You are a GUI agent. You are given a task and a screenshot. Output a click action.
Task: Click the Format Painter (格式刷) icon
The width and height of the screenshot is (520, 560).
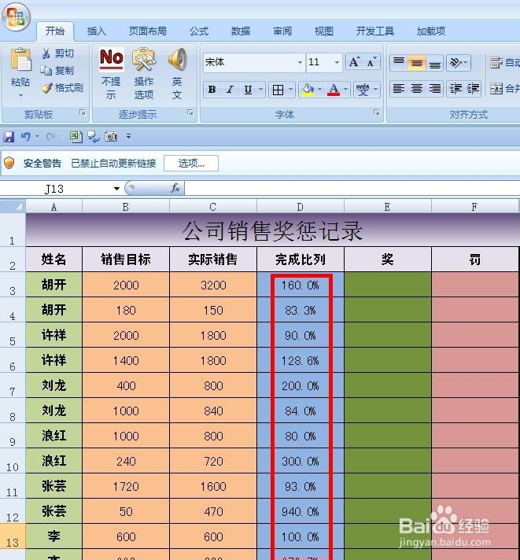pyautogui.click(x=46, y=88)
